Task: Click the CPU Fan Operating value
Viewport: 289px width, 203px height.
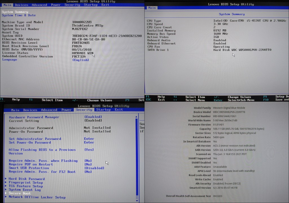Action: click(222, 47)
